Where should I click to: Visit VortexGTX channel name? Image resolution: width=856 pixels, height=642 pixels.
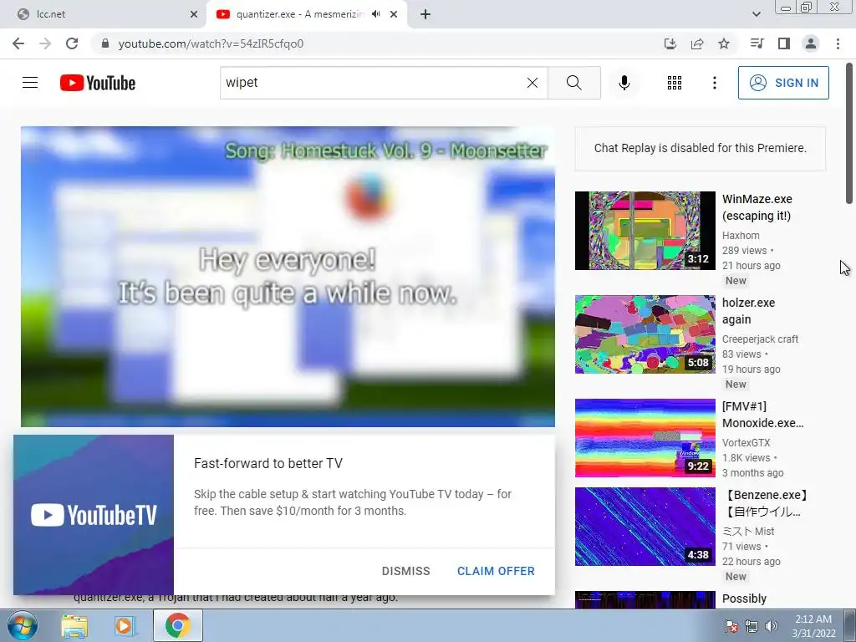click(x=746, y=443)
